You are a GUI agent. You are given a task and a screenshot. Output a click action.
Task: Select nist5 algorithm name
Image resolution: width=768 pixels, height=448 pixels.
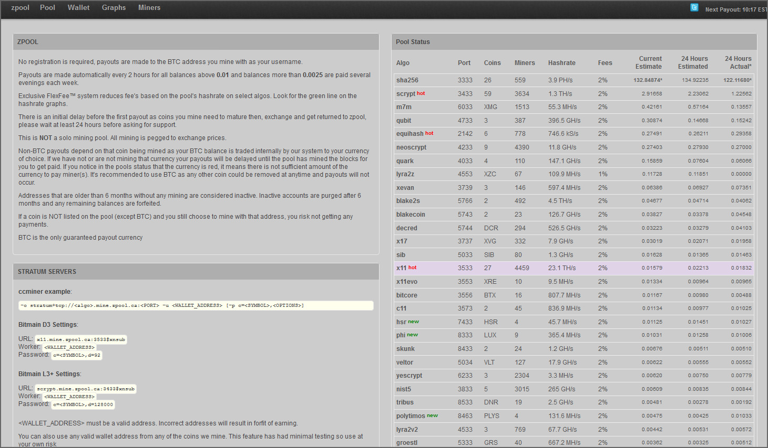click(x=404, y=389)
